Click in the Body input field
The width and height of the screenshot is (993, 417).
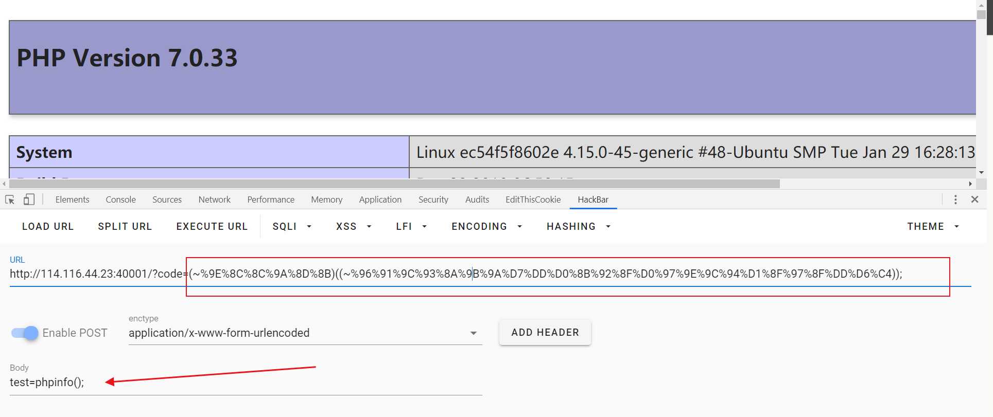(x=246, y=383)
